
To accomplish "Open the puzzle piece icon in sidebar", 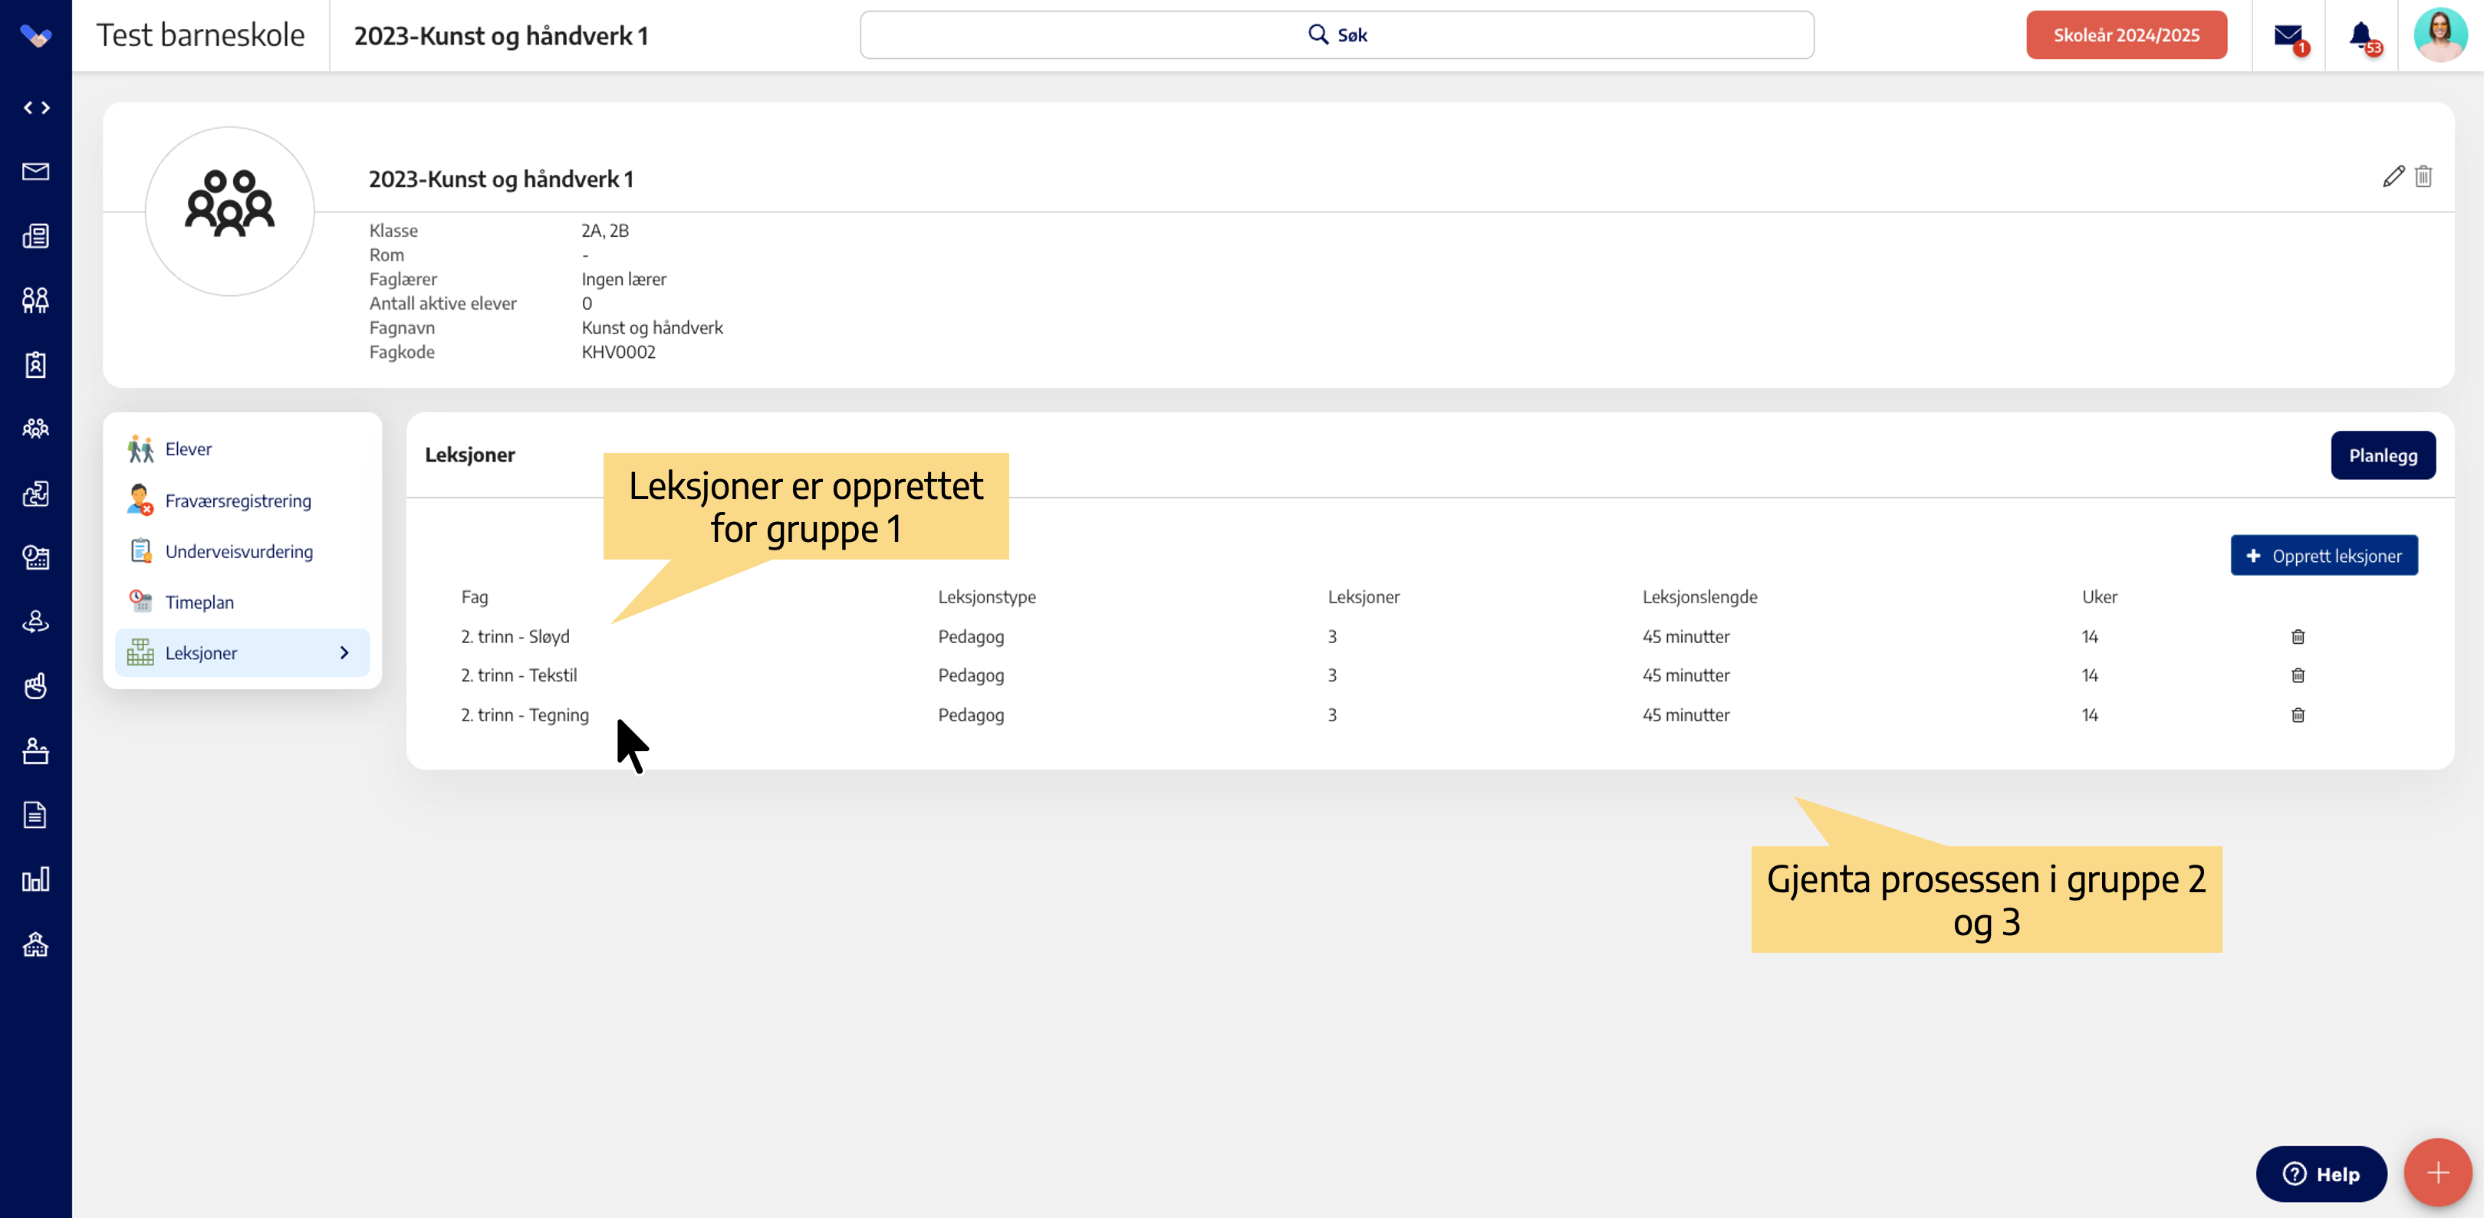I will click(x=36, y=494).
